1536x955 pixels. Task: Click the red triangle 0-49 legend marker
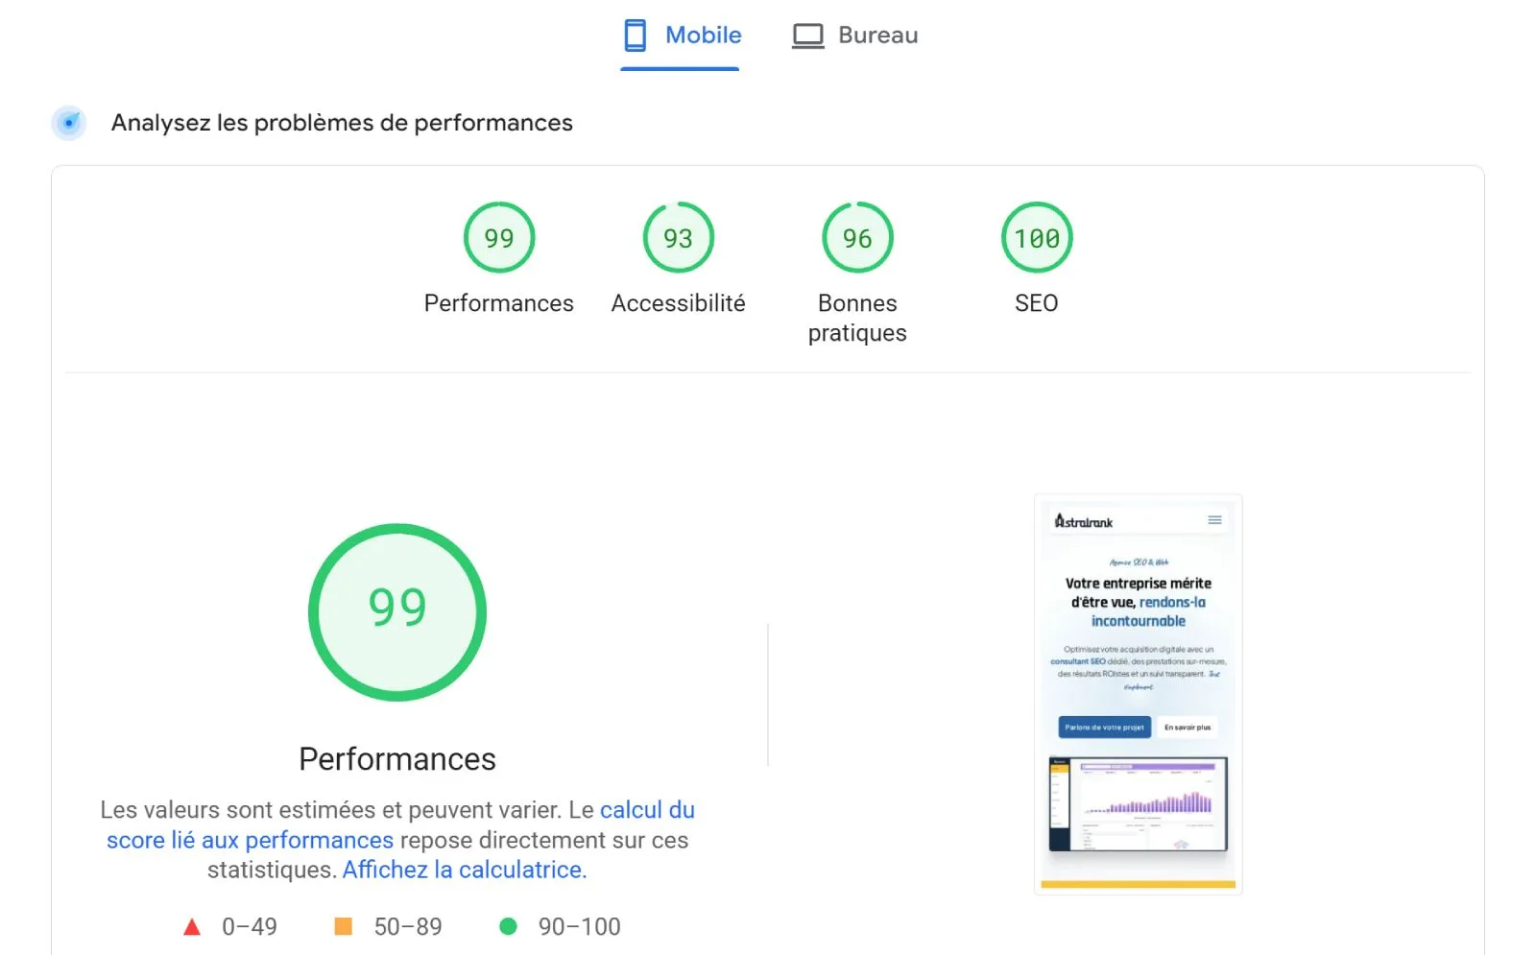coord(192,925)
